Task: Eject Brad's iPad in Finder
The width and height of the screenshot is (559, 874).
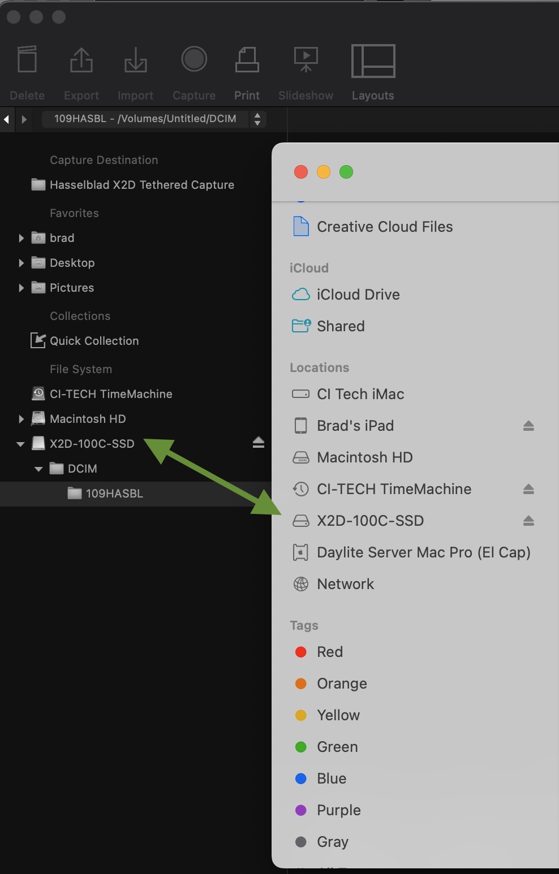Action: click(528, 426)
